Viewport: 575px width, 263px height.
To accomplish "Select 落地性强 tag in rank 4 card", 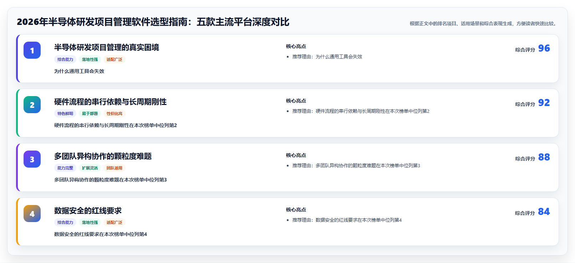I will tap(90, 222).
